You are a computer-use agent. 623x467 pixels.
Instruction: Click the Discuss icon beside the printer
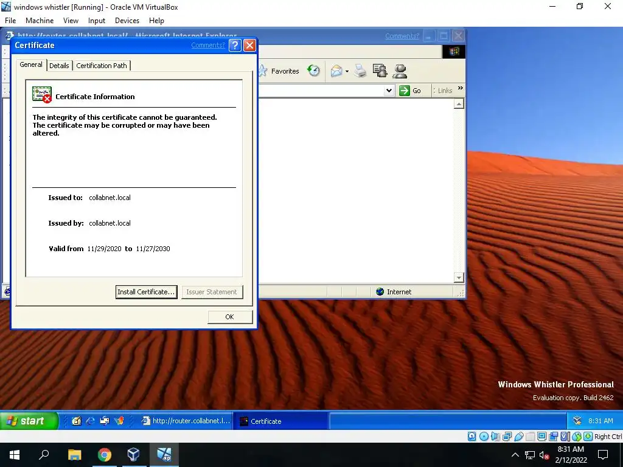(380, 71)
